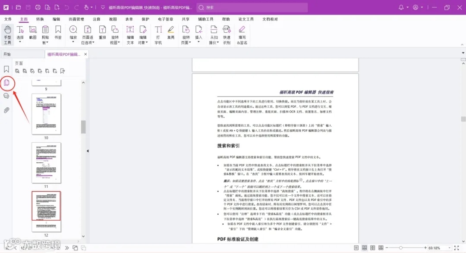Open the Protect (保护) ribbon tab
This screenshot has width=466, height=253.
tap(145, 19)
